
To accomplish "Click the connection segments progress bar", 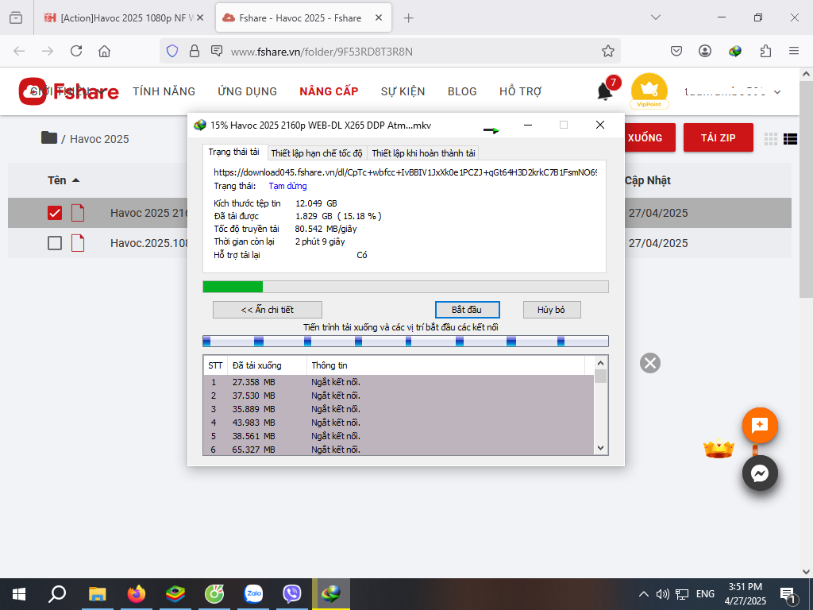I will (405, 341).
